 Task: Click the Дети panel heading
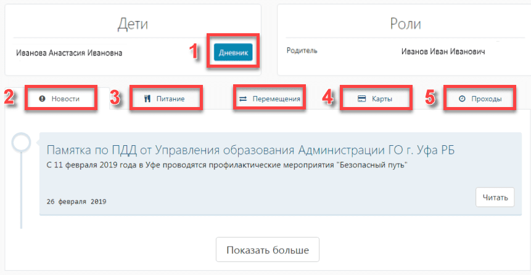pos(133,25)
